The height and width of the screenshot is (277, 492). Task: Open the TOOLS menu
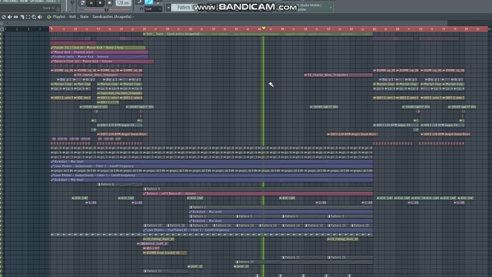point(51,1)
